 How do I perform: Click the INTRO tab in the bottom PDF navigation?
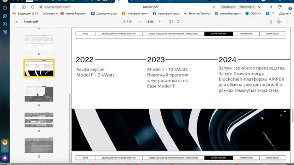click(x=85, y=158)
